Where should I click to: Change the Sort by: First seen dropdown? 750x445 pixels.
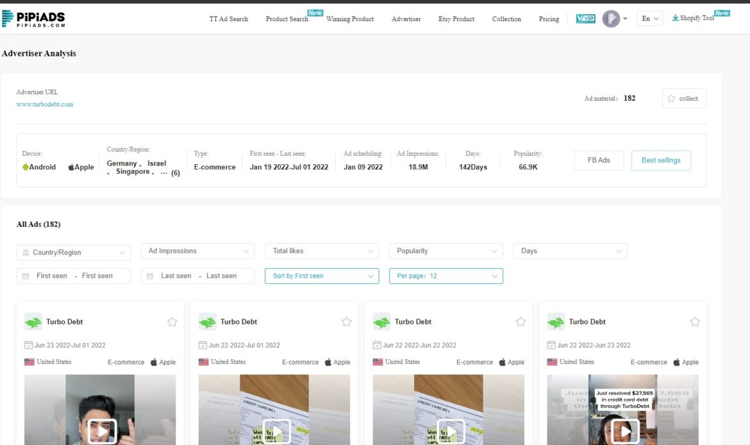point(322,276)
